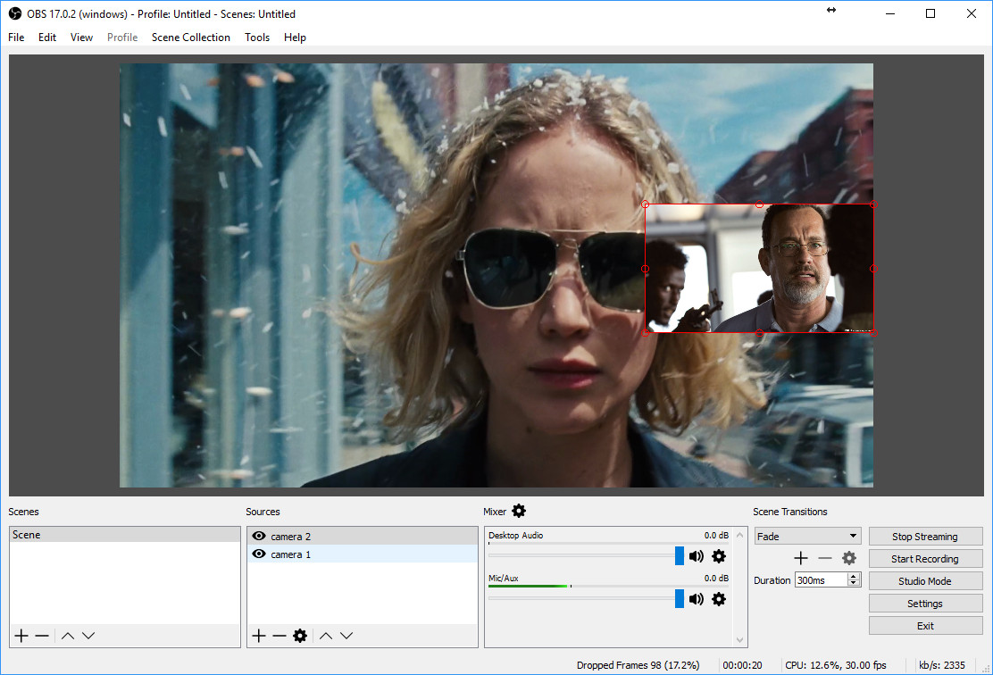The image size is (993, 675).
Task: Toggle visibility of camera 1 source
Action: tap(259, 554)
